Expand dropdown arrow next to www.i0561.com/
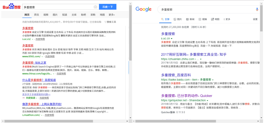This screenshot has height=123, width=264. 42,57
